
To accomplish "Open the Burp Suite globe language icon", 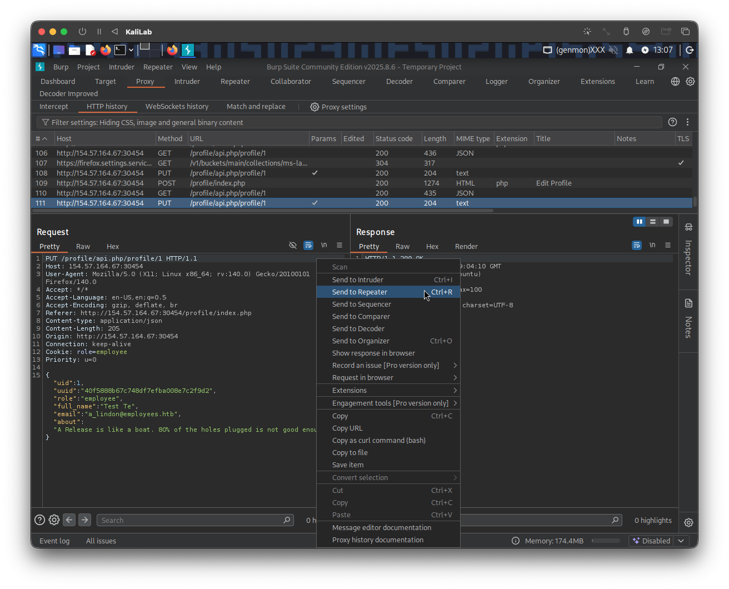I will coord(675,81).
